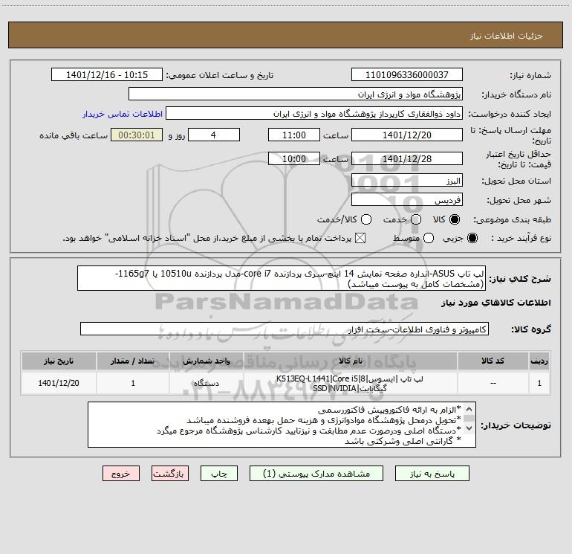Screen dimensions: 572x554
Task: Click the remaining days field showing 4
Action: click(214, 135)
